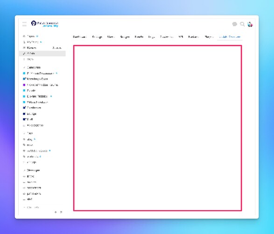Select the Admin wrench item in sidebar
This screenshot has width=274, height=234.
42,53
